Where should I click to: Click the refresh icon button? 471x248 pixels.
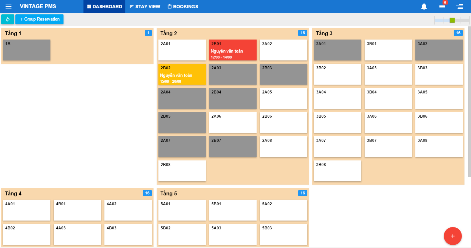(x=8, y=19)
